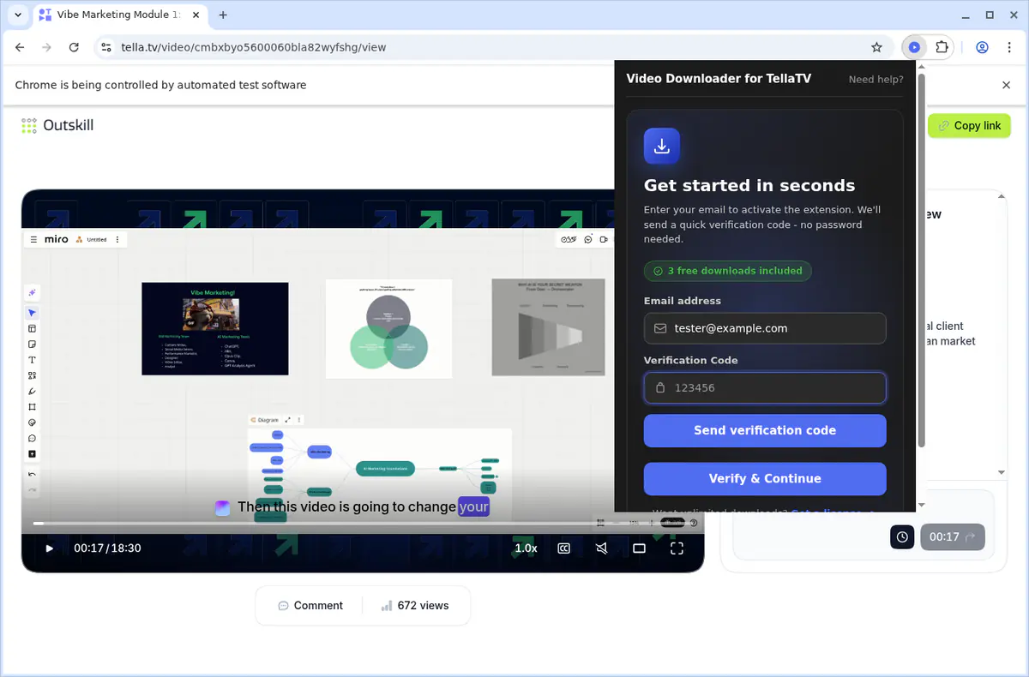Viewport: 1029px width, 677px height.
Task: Click Verify & Continue button
Action: click(x=765, y=478)
